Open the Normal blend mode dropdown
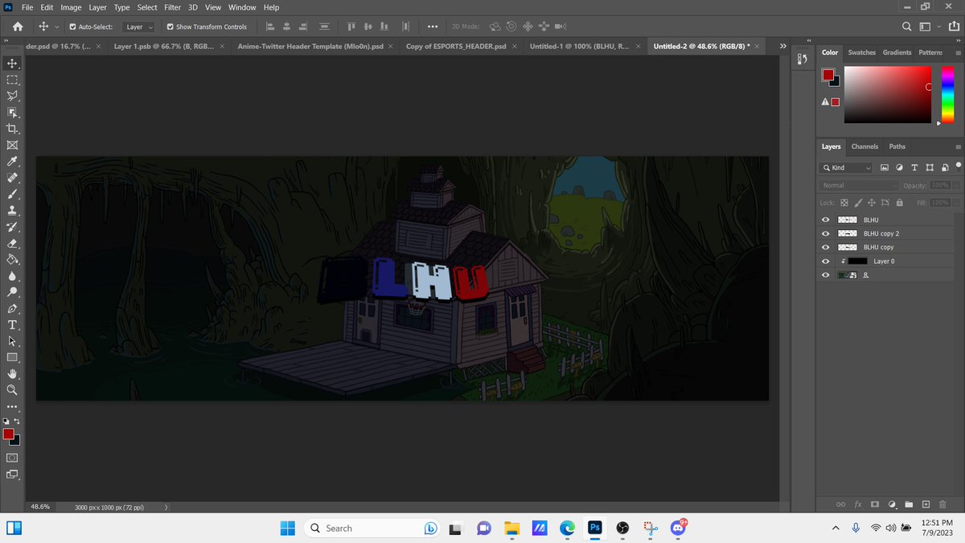 pyautogui.click(x=859, y=185)
